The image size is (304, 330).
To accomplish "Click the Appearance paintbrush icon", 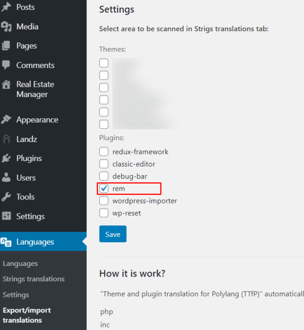I will [x=6, y=119].
